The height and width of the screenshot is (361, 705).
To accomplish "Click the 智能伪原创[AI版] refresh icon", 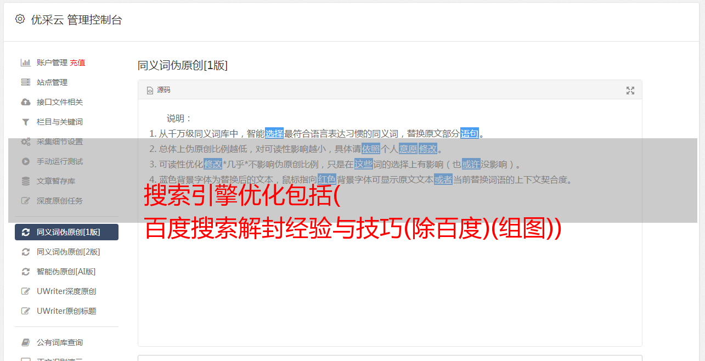I will 25,272.
